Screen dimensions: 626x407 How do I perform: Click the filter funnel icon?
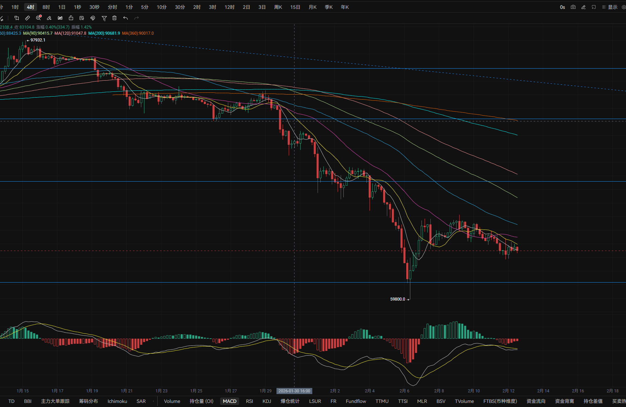click(x=104, y=18)
